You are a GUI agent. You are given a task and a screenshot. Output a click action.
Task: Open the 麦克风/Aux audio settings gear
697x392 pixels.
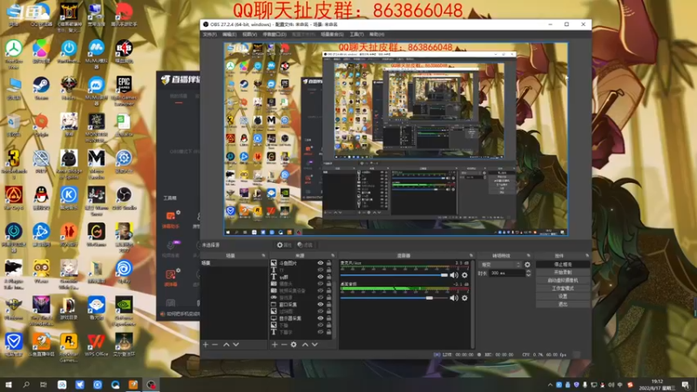(x=464, y=275)
